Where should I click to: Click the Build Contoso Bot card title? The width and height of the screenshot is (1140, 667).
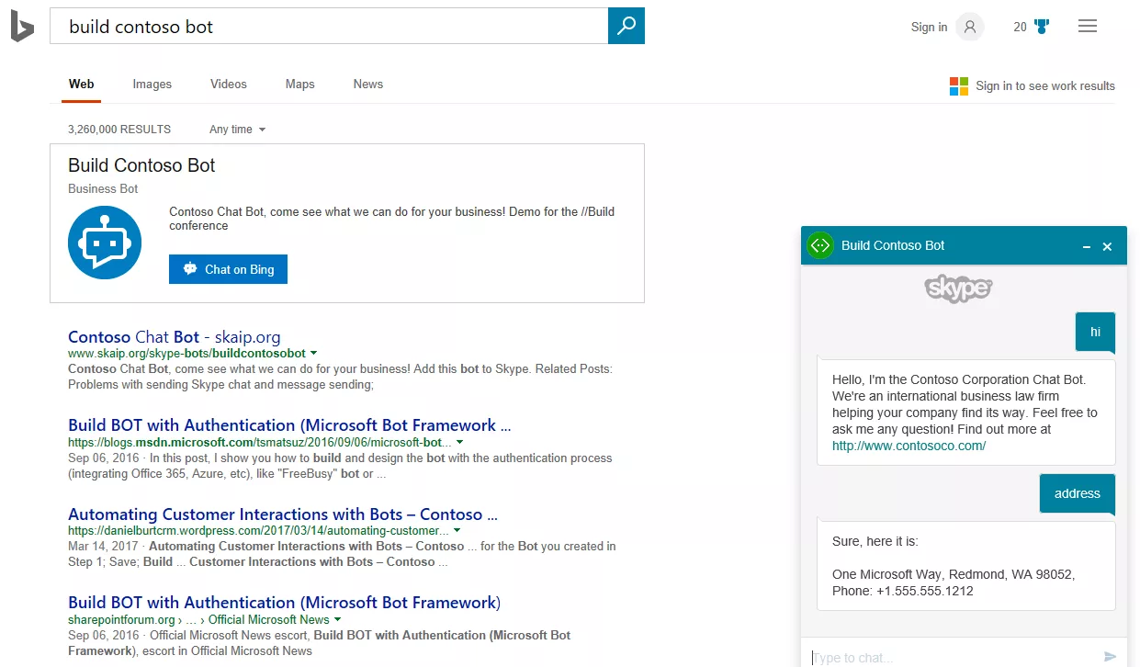pos(141,165)
